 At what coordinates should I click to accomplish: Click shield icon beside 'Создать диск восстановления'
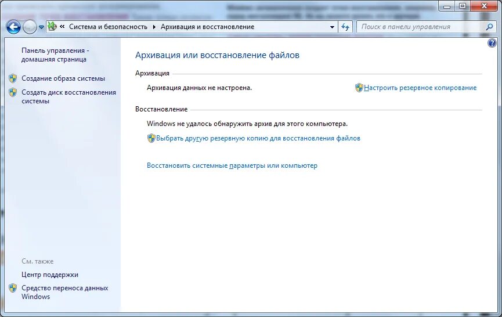[x=13, y=92]
